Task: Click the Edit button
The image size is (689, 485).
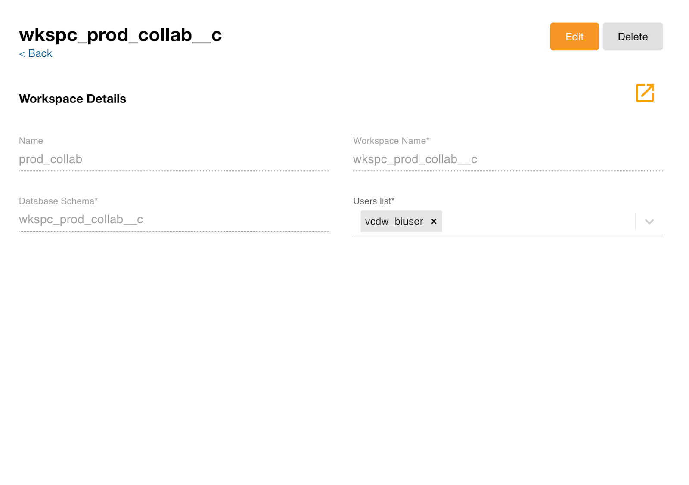Action: 574,37
